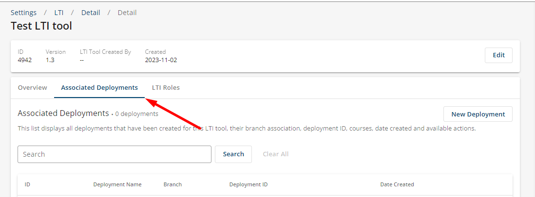Click the Edit button
Screen dimensions: 535x197
coord(498,55)
